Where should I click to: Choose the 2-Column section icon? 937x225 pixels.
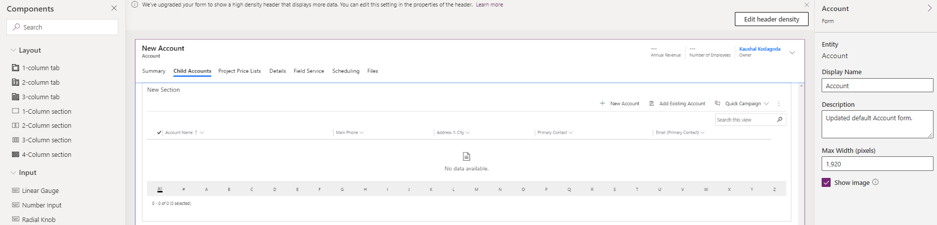[16, 125]
